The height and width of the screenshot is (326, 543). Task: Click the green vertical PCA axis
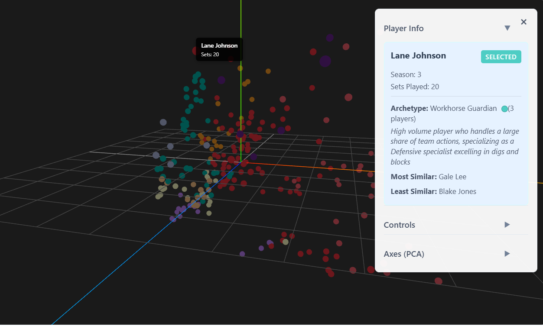(240, 87)
